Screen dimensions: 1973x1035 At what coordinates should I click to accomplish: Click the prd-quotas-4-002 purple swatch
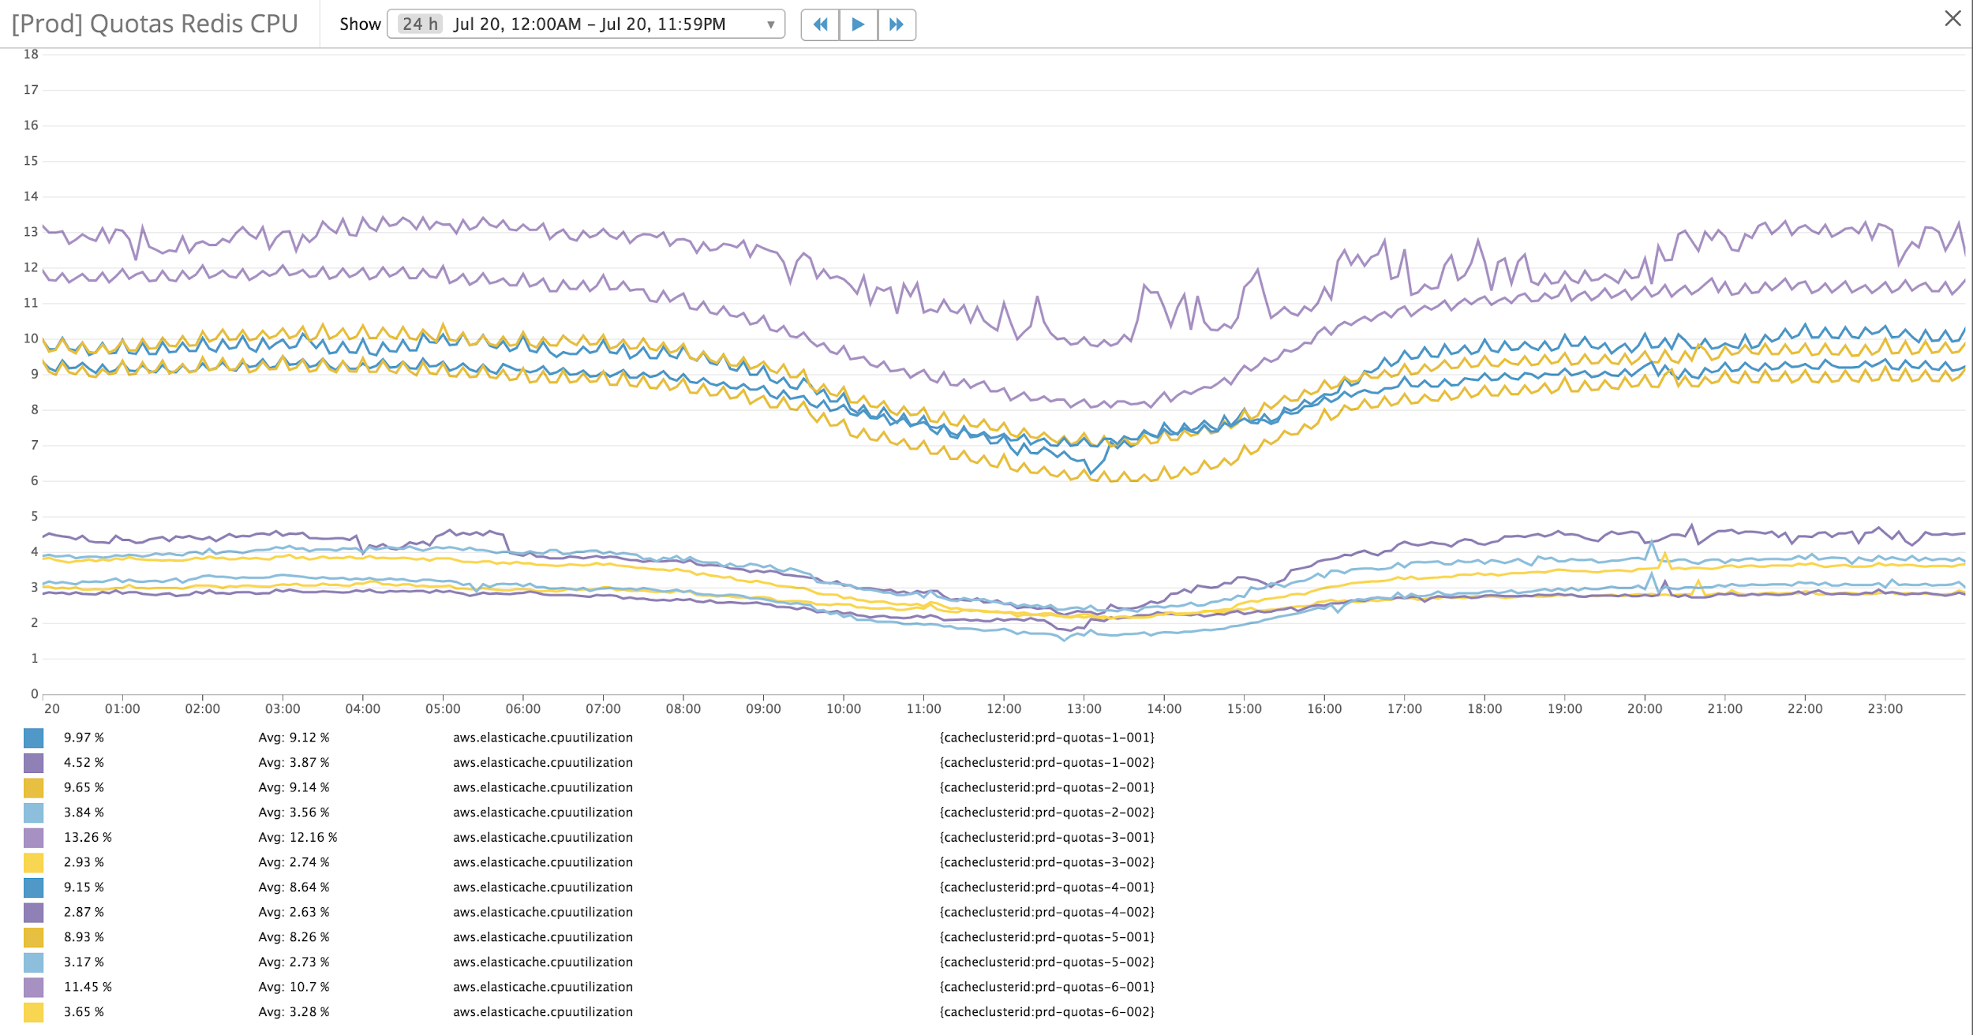[x=33, y=912]
